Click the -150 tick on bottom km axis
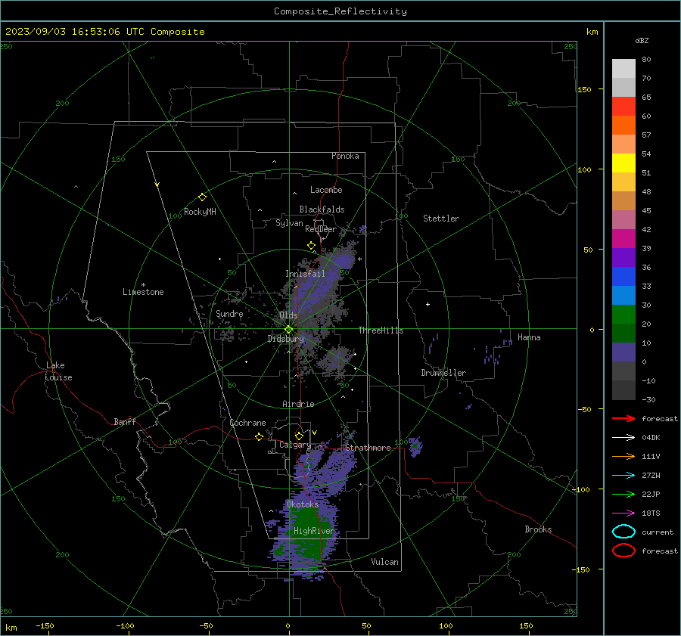The width and height of the screenshot is (681, 636). click(x=45, y=625)
